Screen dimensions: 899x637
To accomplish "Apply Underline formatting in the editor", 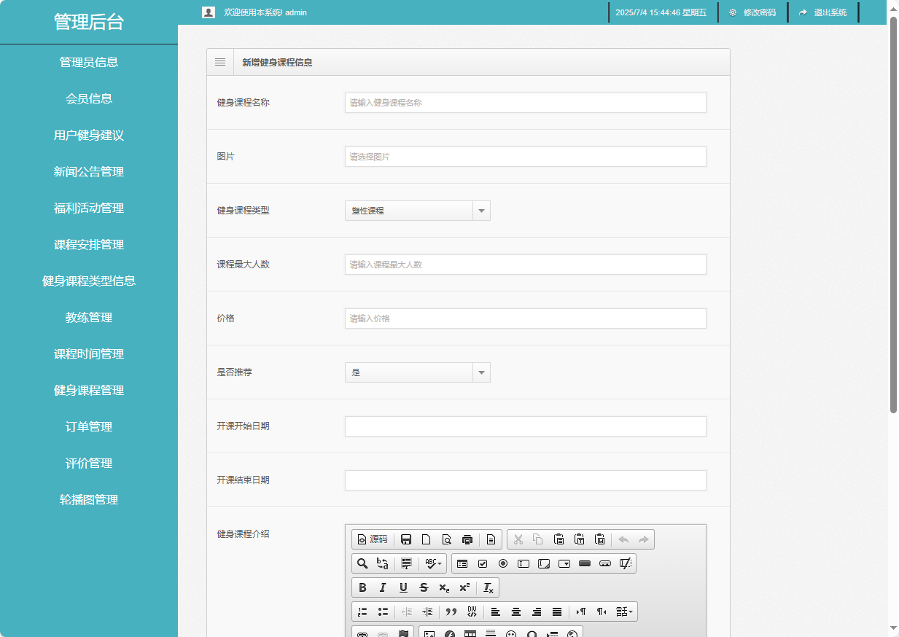I will coord(403,587).
